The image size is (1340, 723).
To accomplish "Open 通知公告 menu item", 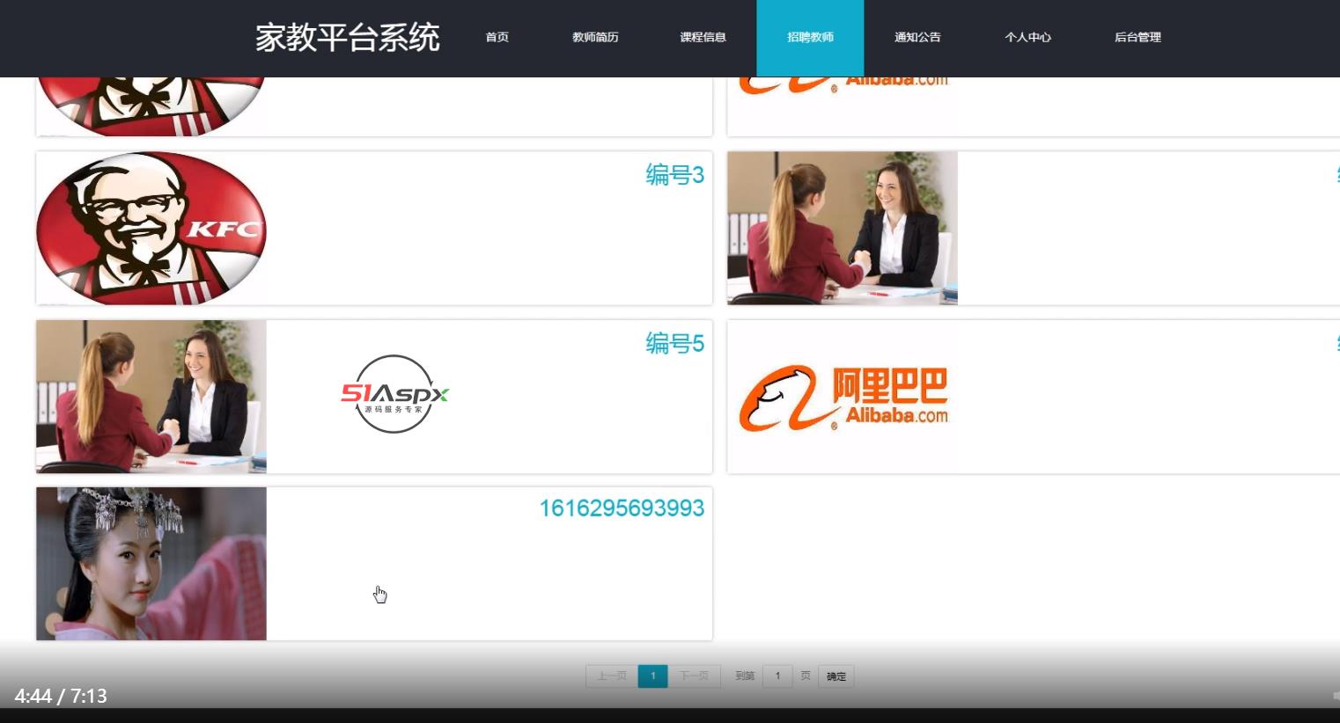I will pos(917,37).
